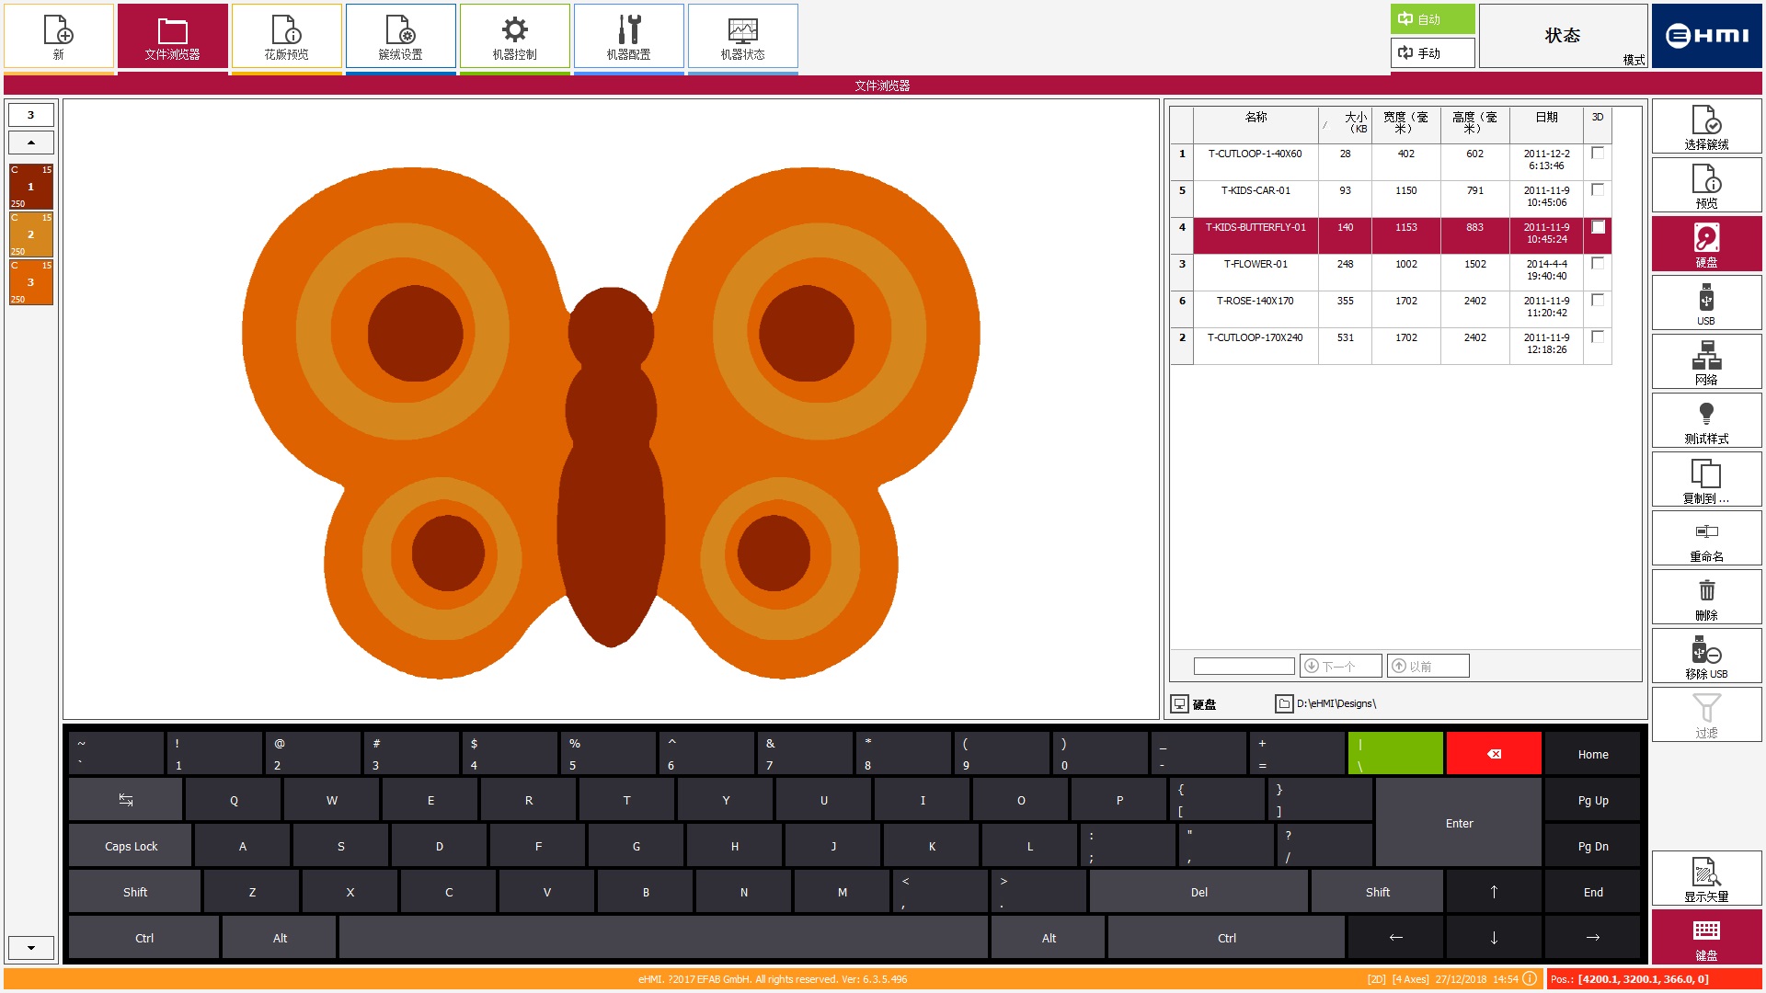This screenshot has width=1766, height=993.
Task: Switch to the pattern preview tab
Action: tap(286, 37)
